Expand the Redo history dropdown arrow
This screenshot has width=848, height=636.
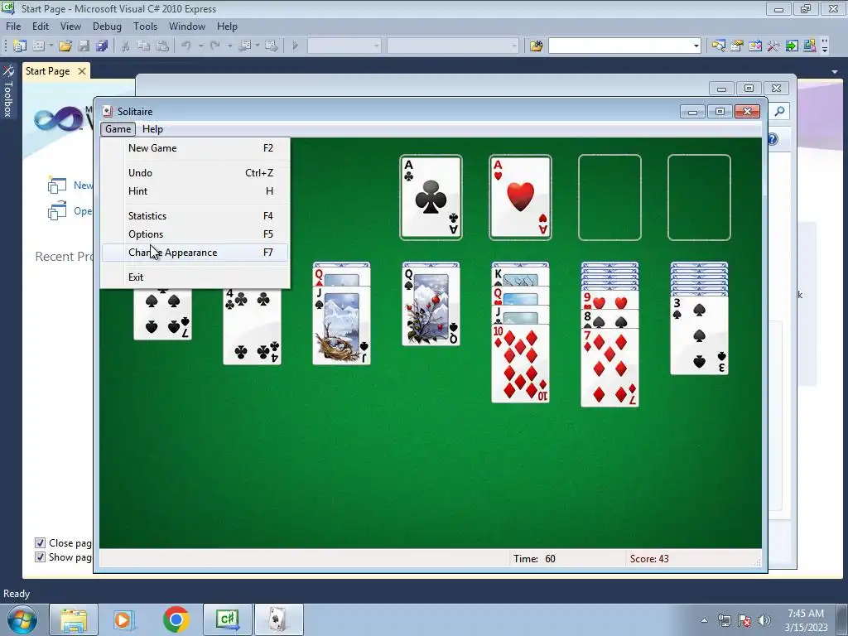click(x=229, y=46)
